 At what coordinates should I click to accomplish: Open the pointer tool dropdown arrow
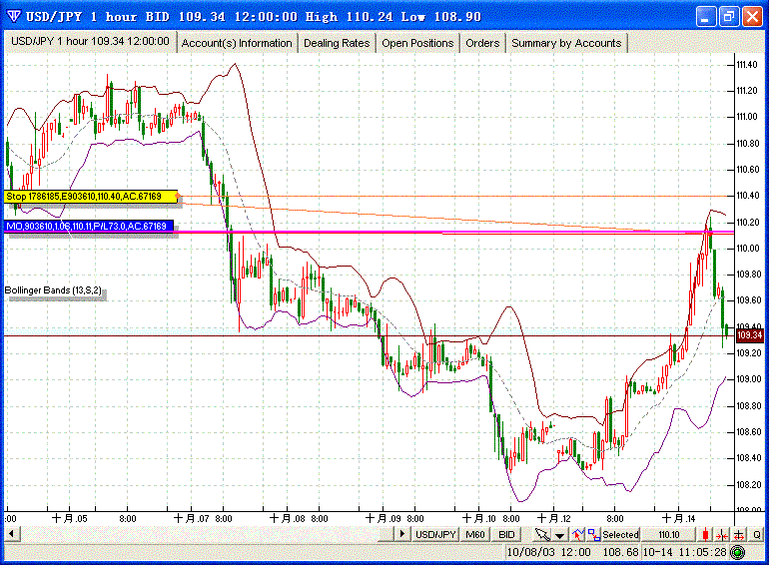click(559, 535)
